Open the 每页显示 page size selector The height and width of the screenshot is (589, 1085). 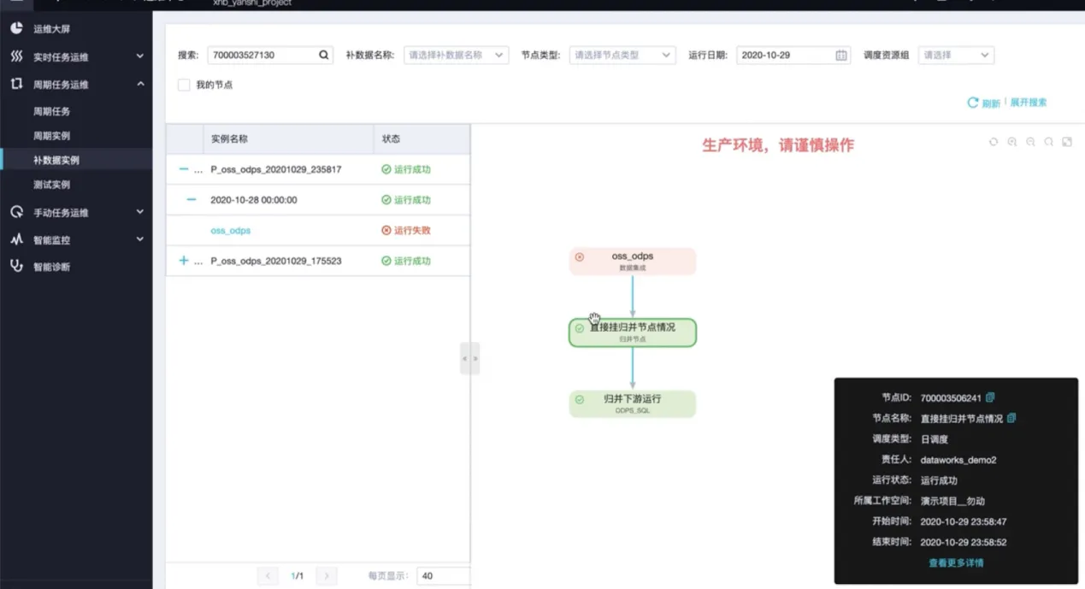click(443, 576)
